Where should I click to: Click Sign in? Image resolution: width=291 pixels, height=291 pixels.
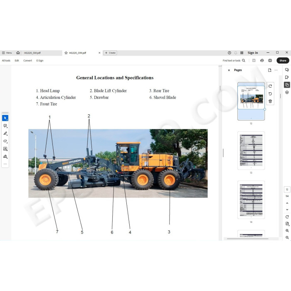pyautogui.click(x=253, y=53)
